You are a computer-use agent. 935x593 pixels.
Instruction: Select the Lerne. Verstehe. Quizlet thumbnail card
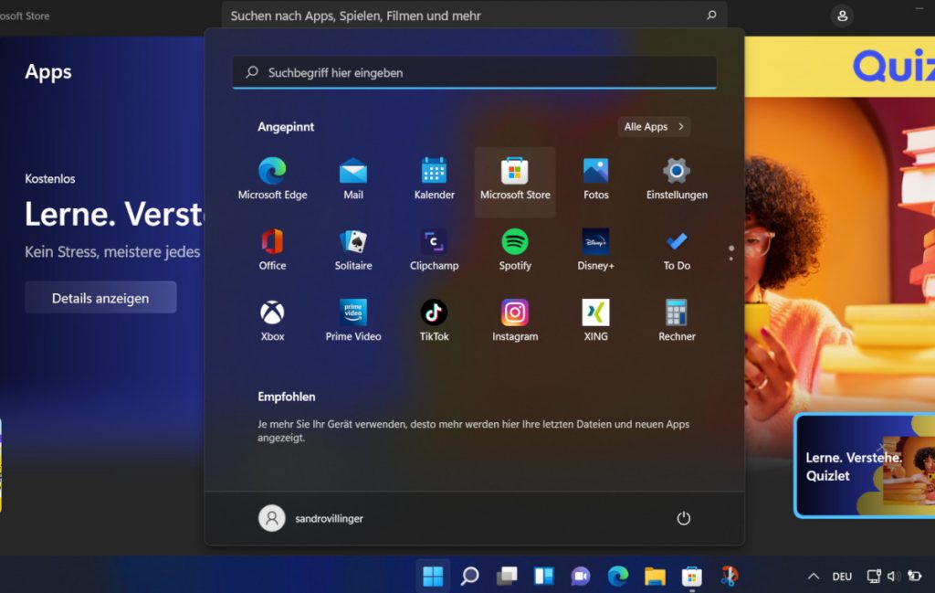pyautogui.click(x=866, y=466)
